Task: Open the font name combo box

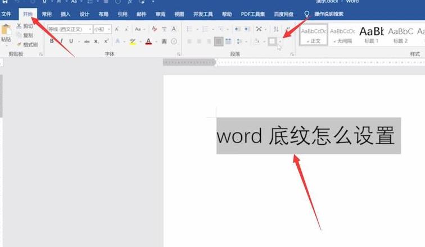Action: pos(70,29)
